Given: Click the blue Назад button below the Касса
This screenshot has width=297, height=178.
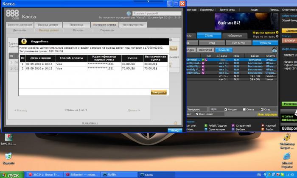Looking at the screenshot, I should tap(175, 131).
